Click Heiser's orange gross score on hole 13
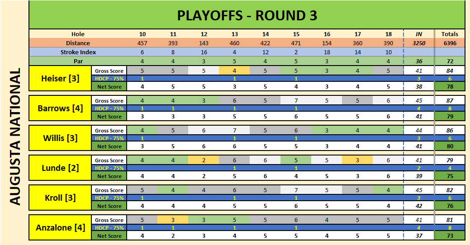 235,71
